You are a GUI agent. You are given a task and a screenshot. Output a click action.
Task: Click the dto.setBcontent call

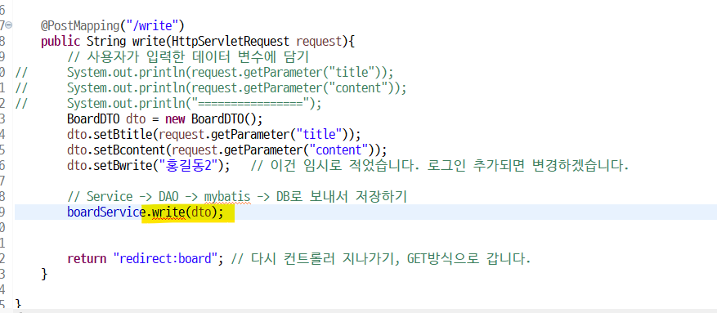pyautogui.click(x=226, y=150)
